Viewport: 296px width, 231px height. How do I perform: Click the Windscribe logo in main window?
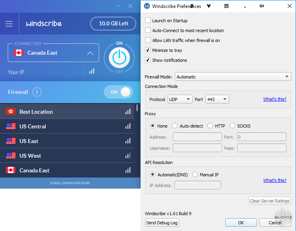point(44,23)
